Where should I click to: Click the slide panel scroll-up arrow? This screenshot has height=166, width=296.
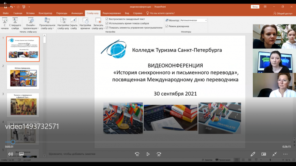(44, 35)
